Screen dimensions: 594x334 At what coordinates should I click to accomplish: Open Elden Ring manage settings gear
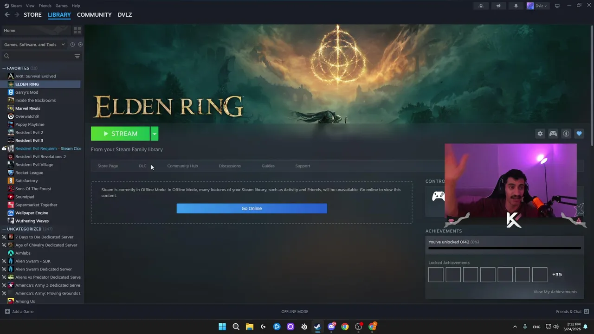(540, 134)
